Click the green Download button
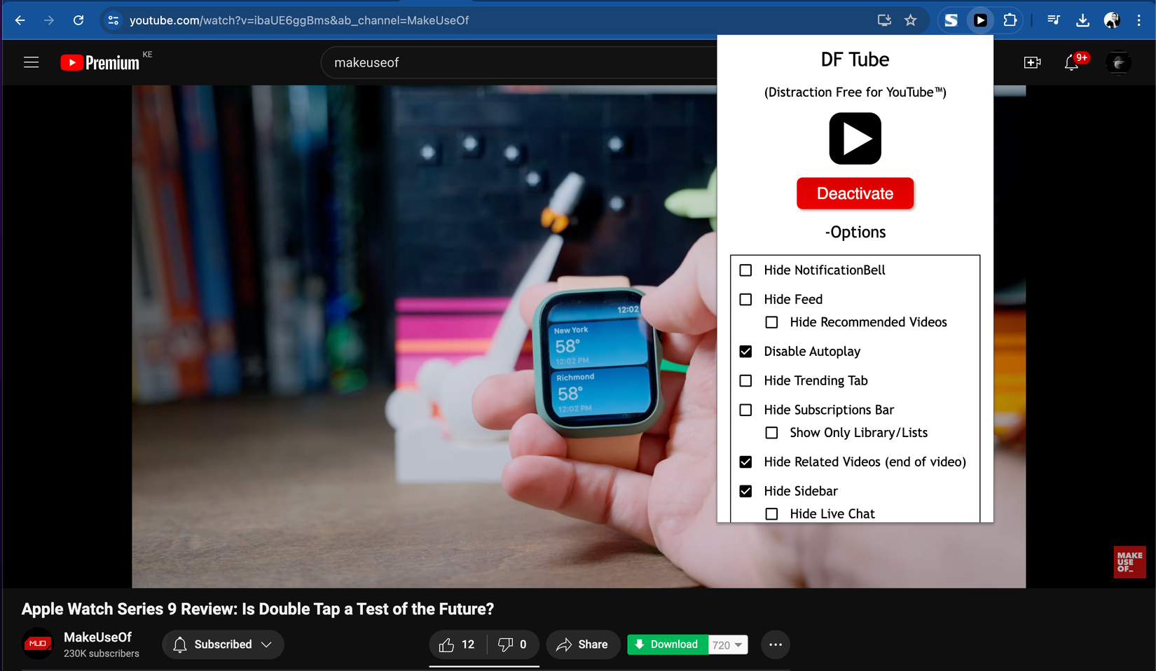1156x671 pixels. [x=667, y=644]
